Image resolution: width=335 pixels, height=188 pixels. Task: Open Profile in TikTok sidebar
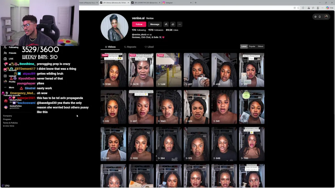[12, 82]
